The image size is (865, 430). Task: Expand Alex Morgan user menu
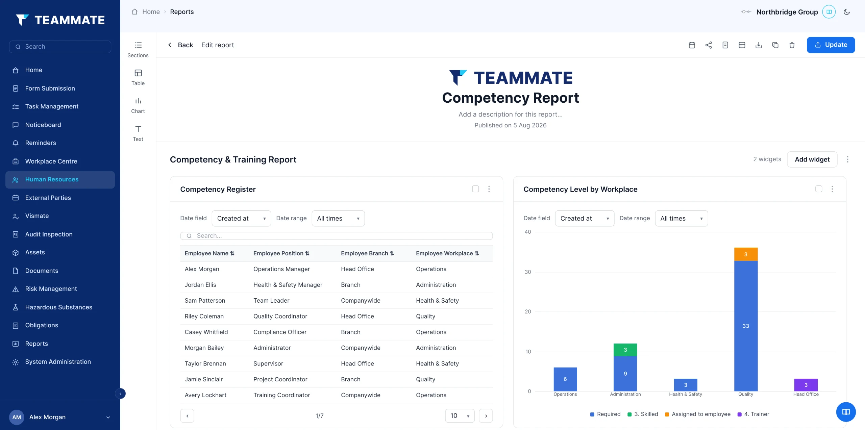coord(60,417)
